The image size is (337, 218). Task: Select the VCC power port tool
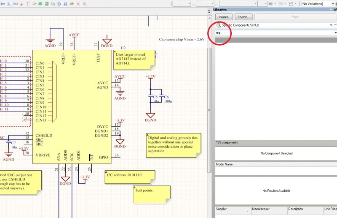tap(28, 3)
